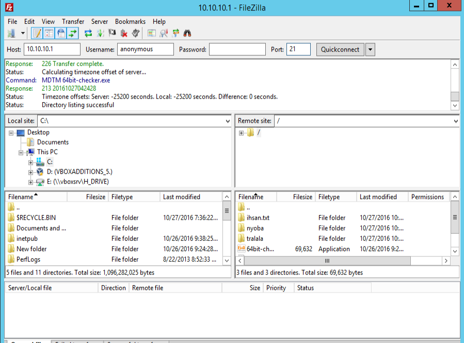
Task: Sort remote files by Permissions column
Action: point(428,197)
